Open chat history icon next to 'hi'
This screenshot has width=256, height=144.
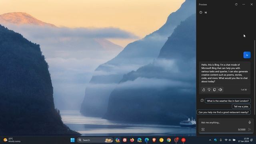click(x=201, y=12)
